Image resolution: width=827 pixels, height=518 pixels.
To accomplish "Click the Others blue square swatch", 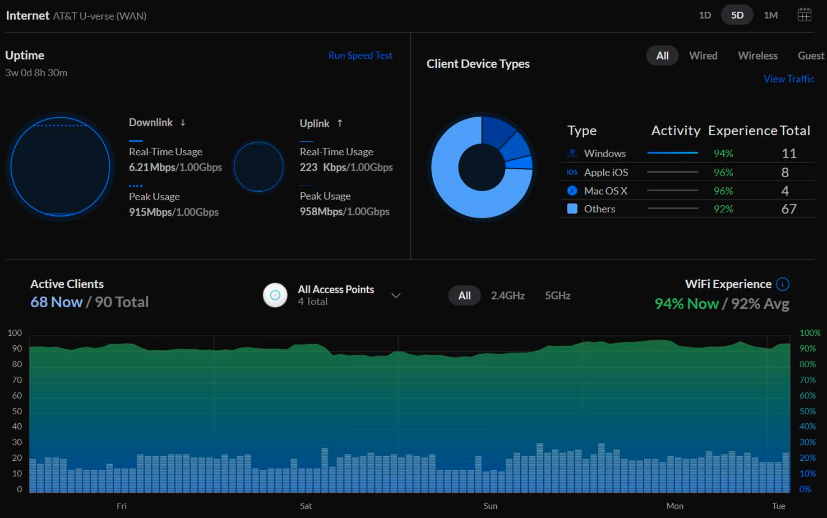I will tap(572, 209).
